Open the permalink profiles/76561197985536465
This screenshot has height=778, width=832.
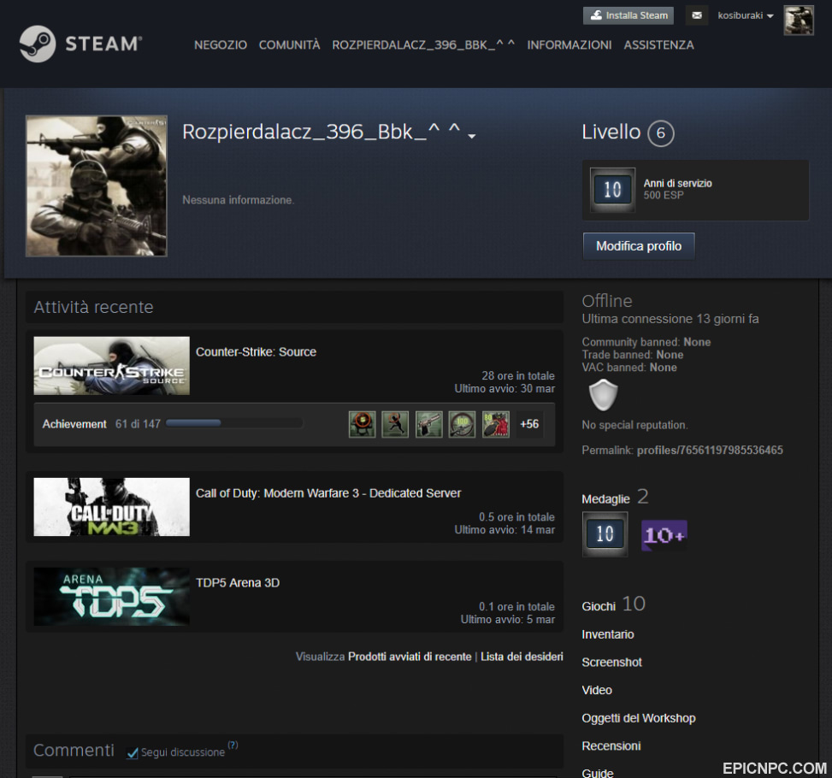710,451
